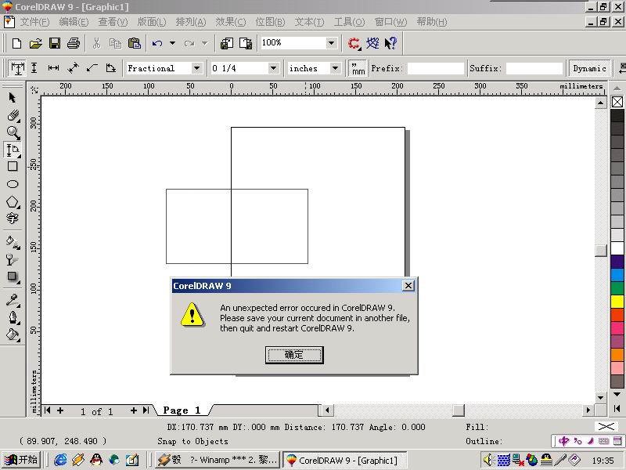Viewport: 626px width, 470px height.
Task: Select the no-color X swatch in palette
Action: 617,102
